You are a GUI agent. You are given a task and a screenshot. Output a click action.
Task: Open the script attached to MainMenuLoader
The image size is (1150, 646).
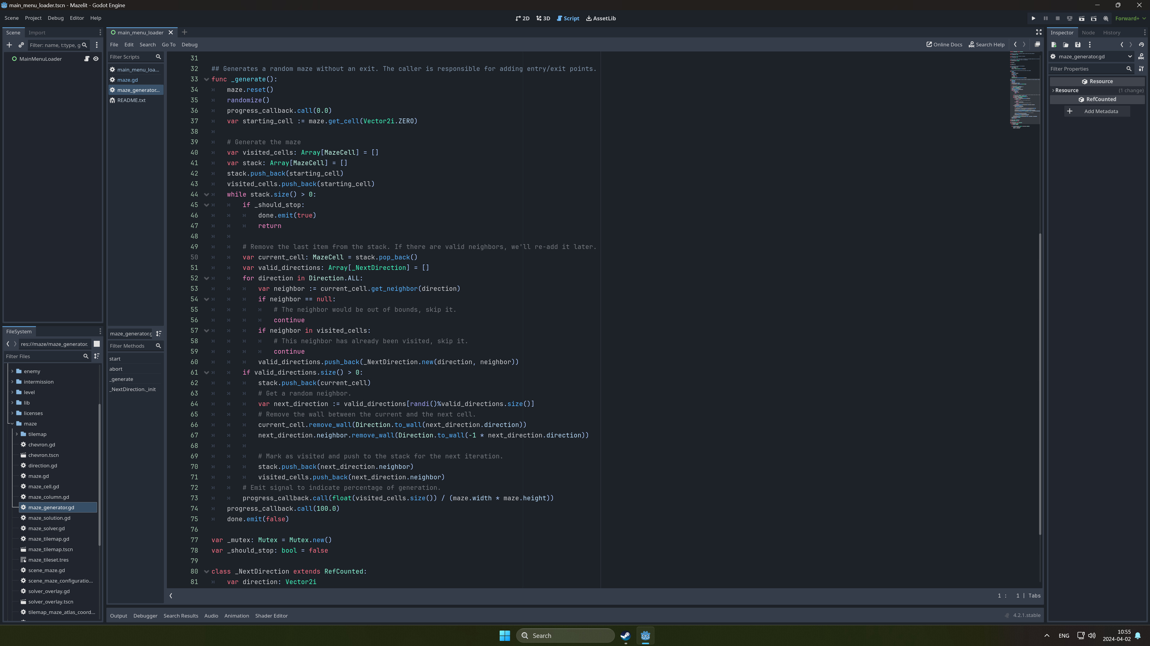tap(87, 58)
